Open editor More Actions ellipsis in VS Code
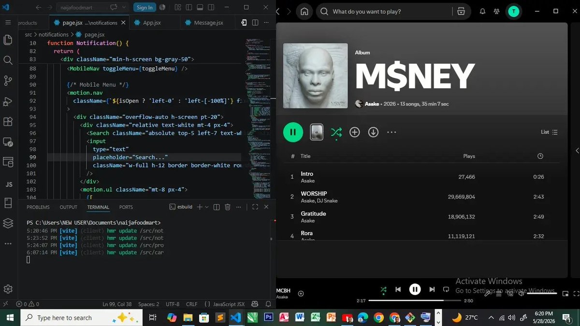This screenshot has width=580, height=326. [x=267, y=23]
